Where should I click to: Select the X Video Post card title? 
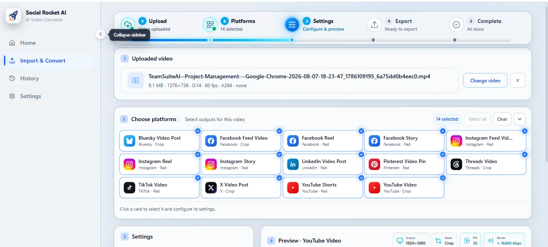[x=234, y=184]
